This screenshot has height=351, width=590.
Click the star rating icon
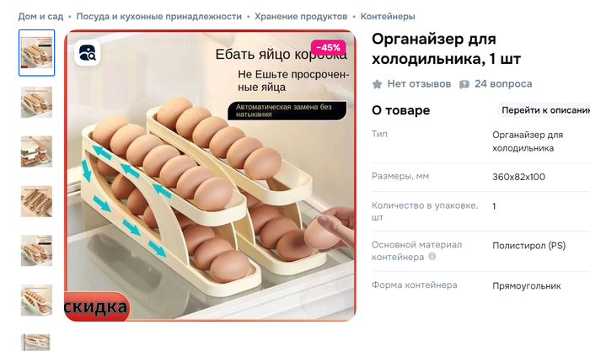377,84
